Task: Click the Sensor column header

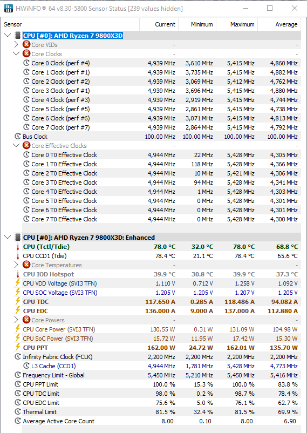Action: point(70,24)
